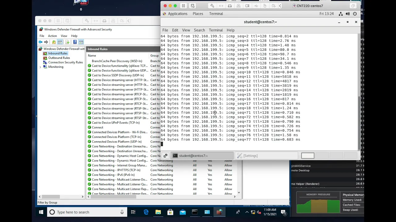Toggle console tree pane icon in Firewall toolbar
Viewport: 396px width, 222px height.
[x=60, y=42]
